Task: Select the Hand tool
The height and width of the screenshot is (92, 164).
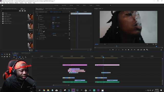Action: [x=7, y=56]
